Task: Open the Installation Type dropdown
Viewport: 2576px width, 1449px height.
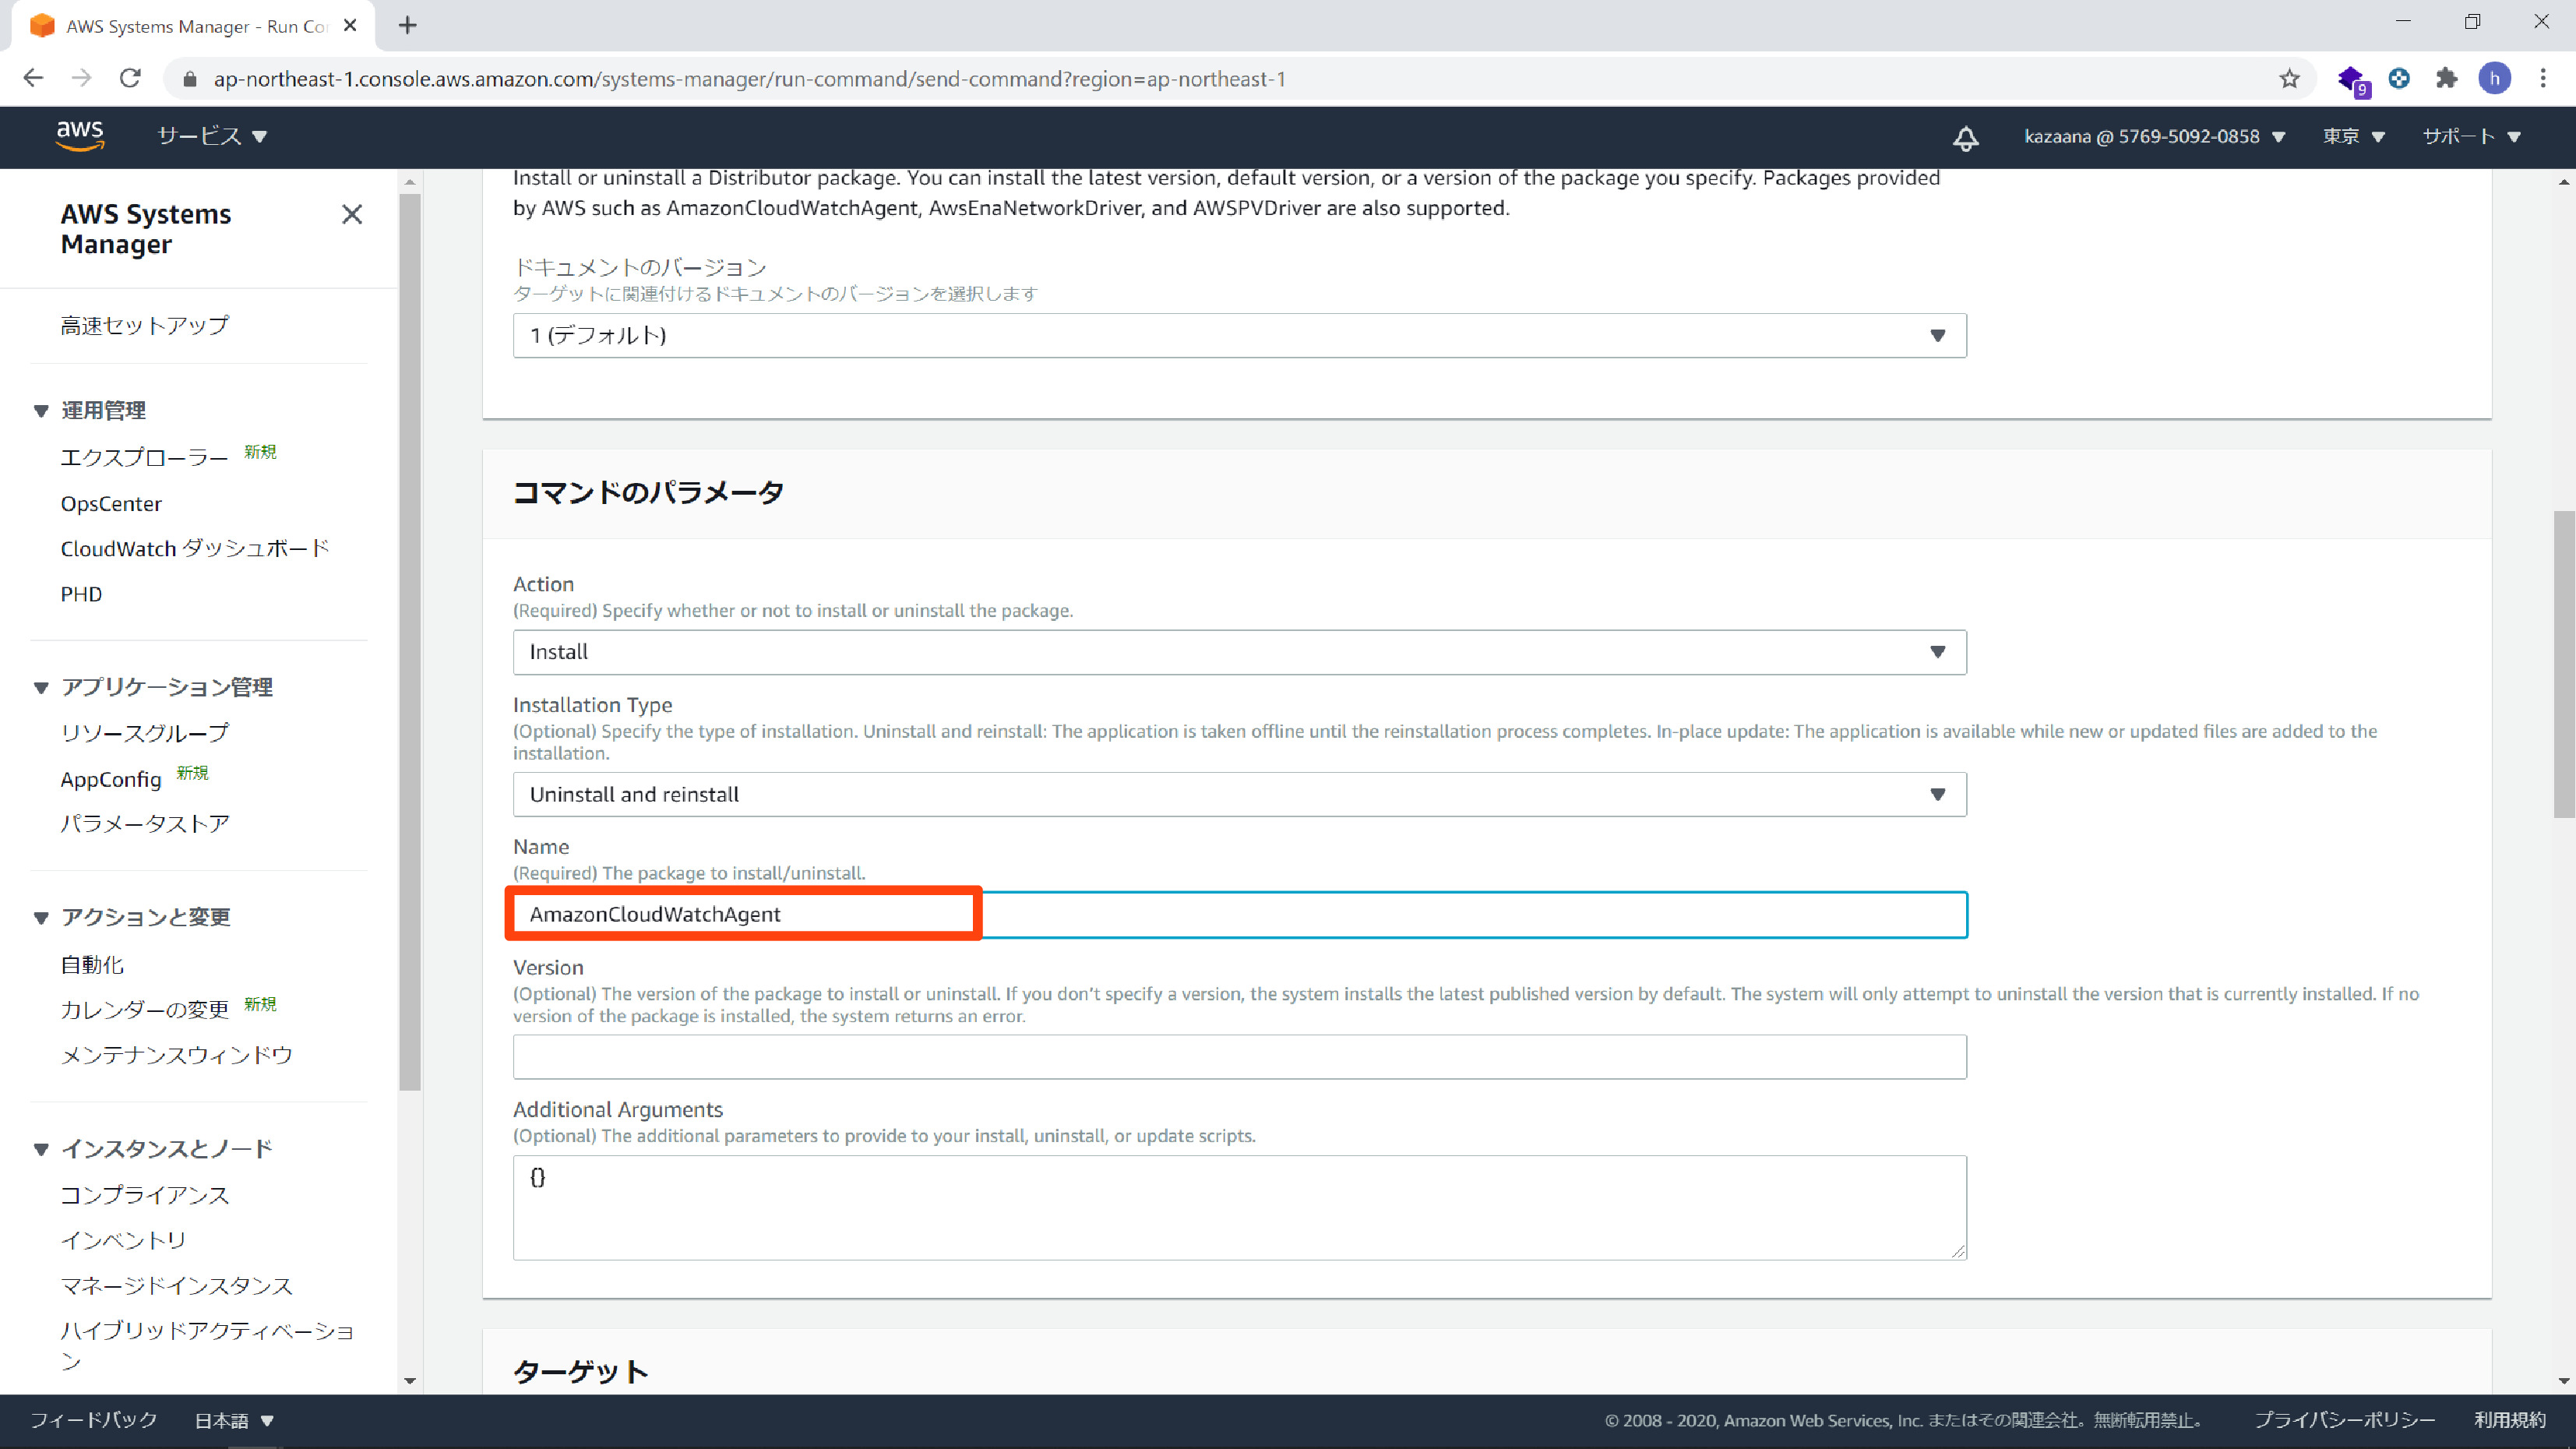Action: pyautogui.click(x=1239, y=794)
